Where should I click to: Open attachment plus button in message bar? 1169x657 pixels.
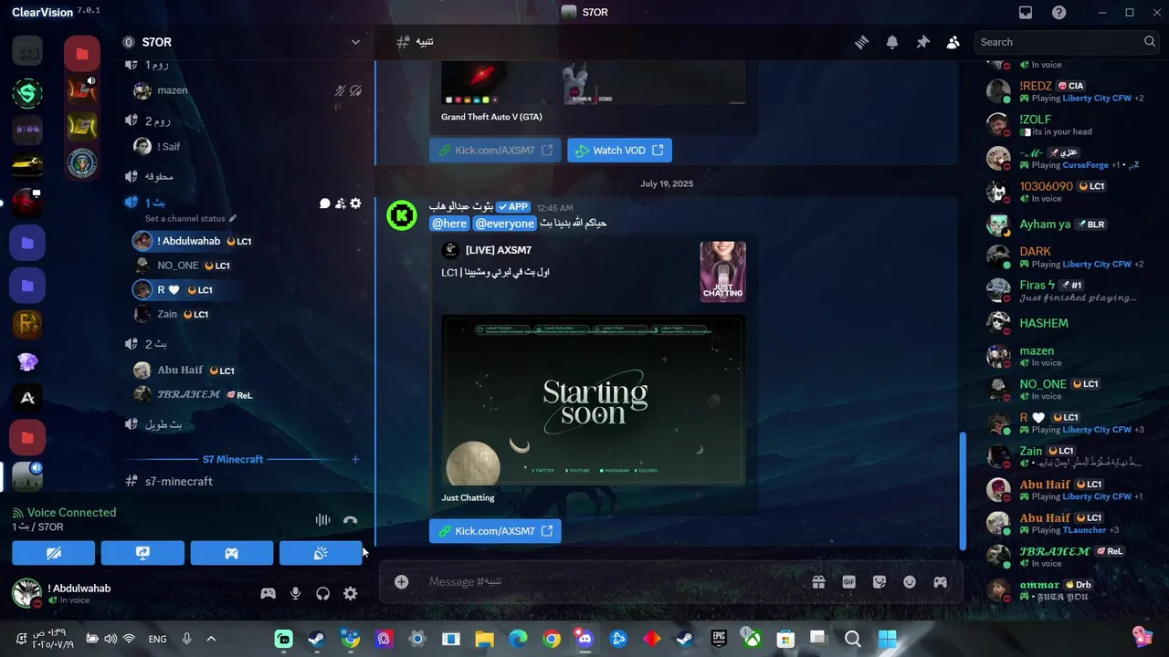pos(401,582)
